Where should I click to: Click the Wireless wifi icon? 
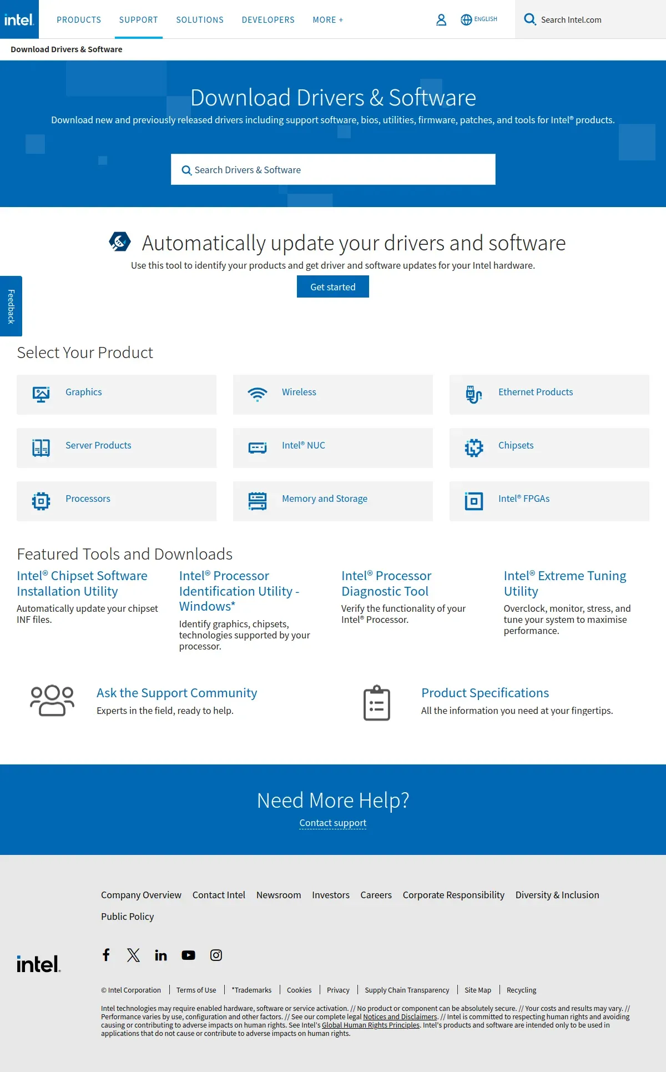(x=258, y=394)
